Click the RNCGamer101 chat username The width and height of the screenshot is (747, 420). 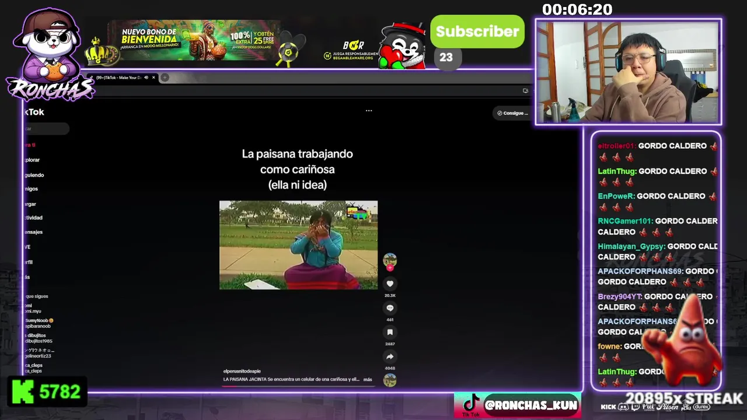click(625, 221)
